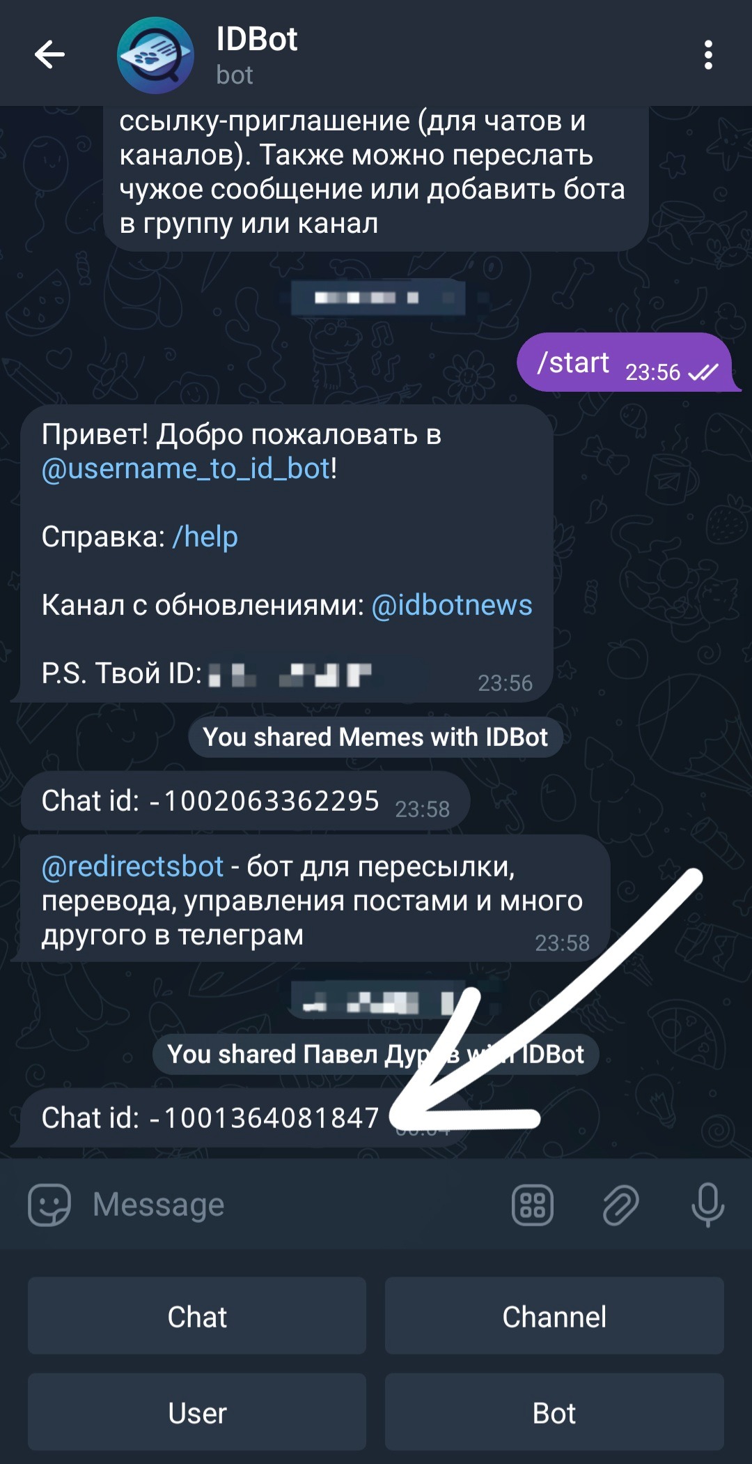This screenshot has height=1464, width=752.
Task: Tap the Chat id -1001364081847 message
Action: coord(237,1118)
